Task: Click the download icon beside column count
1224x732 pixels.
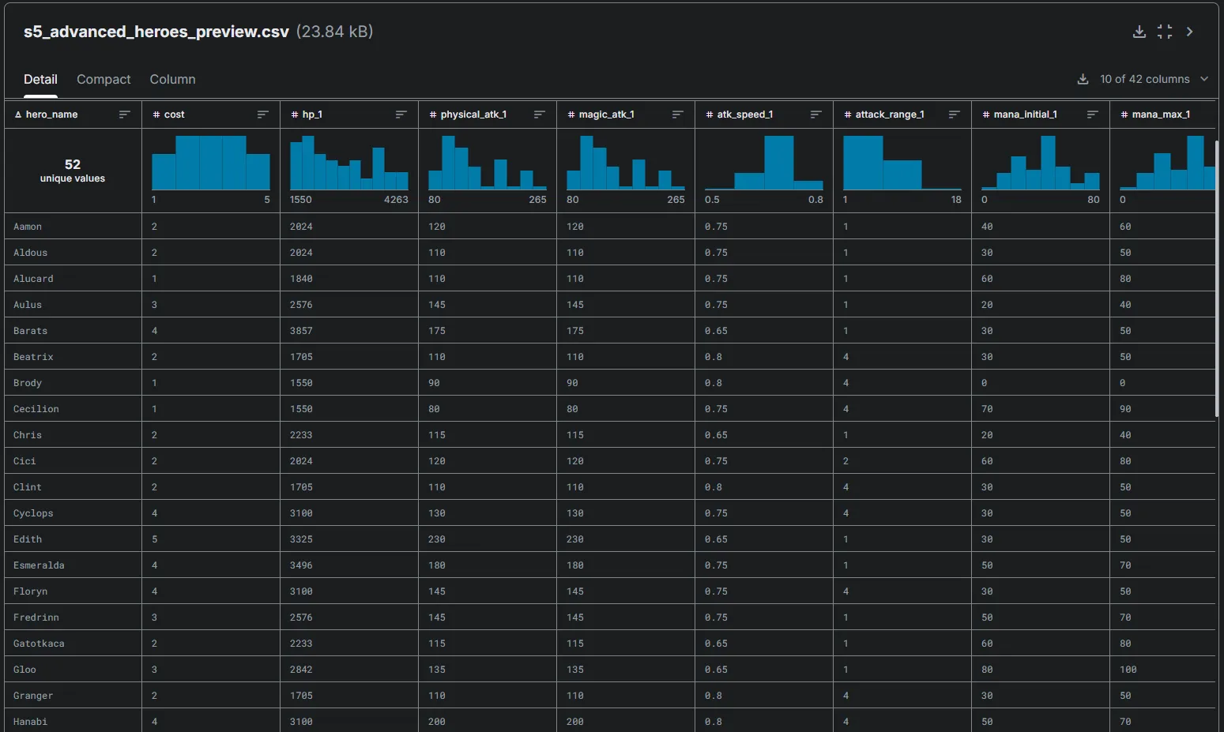Action: (x=1083, y=79)
